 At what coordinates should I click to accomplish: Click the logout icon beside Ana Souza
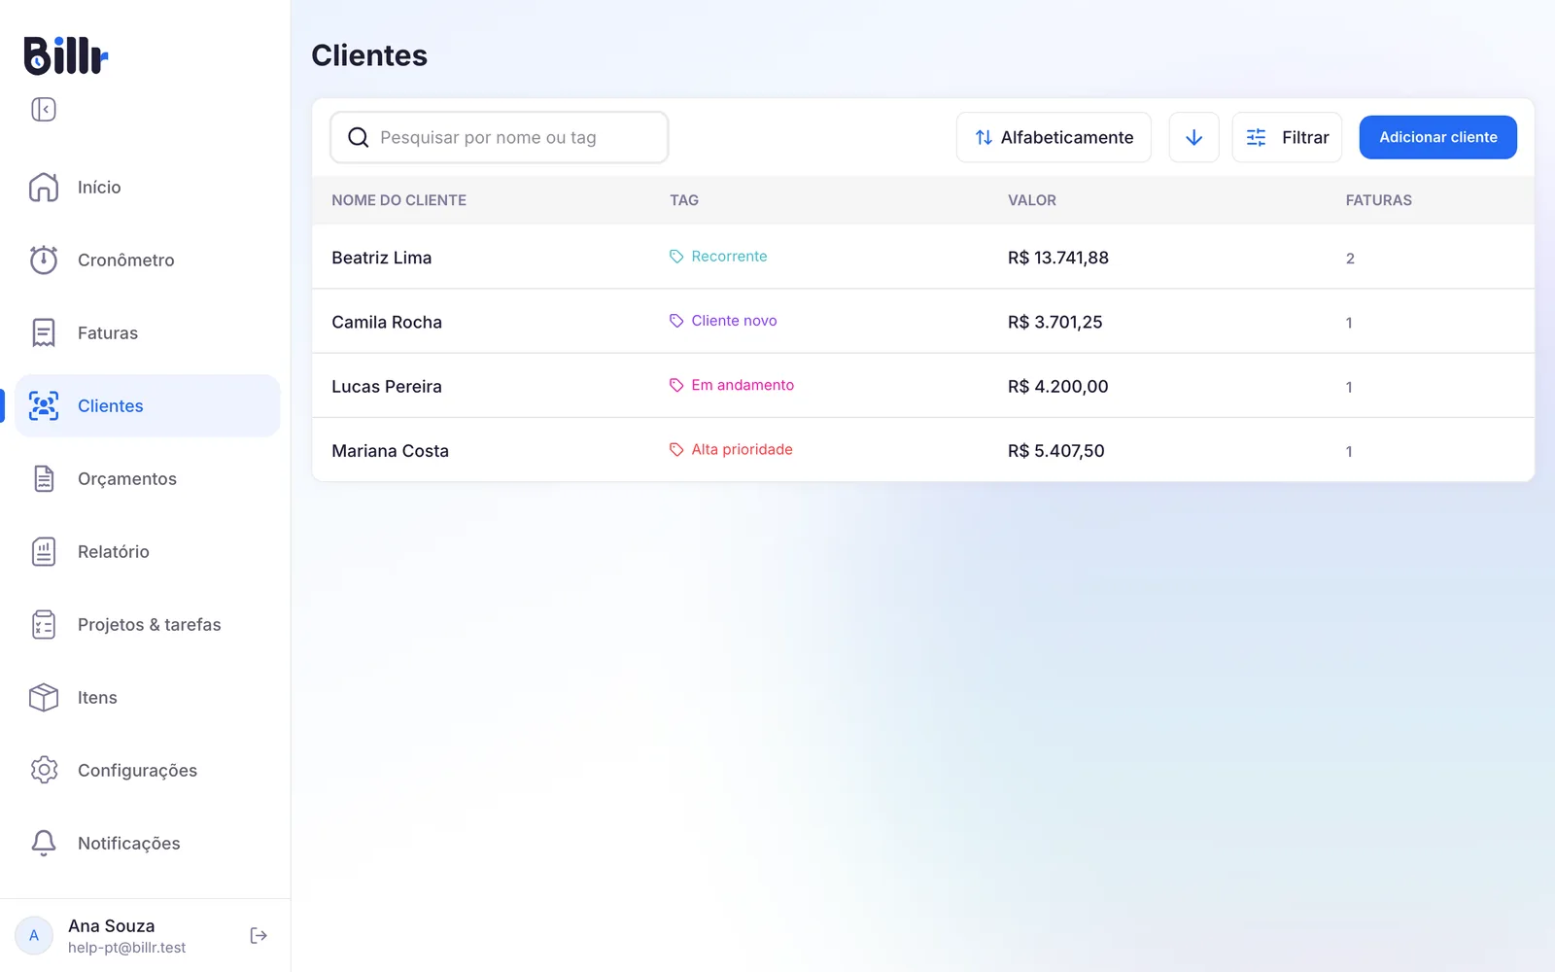(x=259, y=935)
